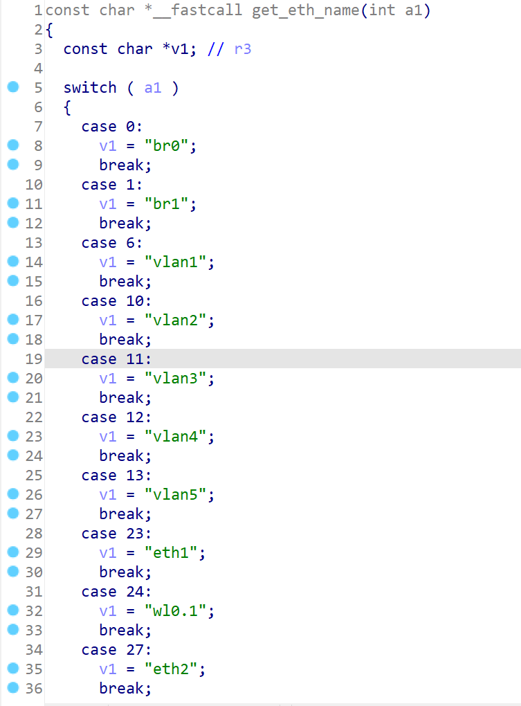Click the breakpoint dot at line 35
The image size is (521, 706).
12,669
